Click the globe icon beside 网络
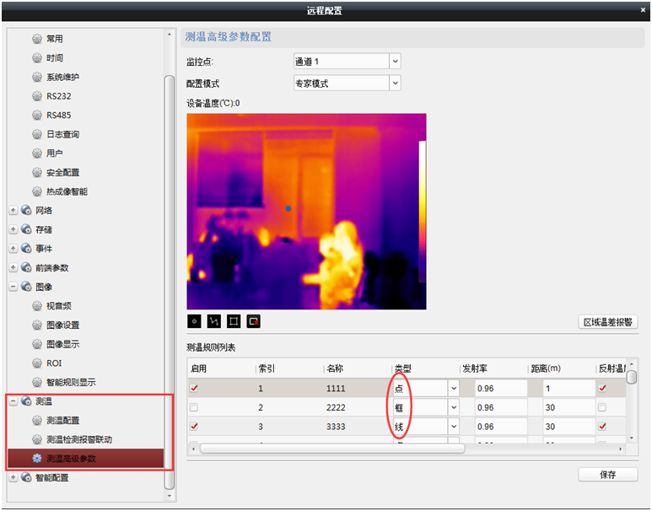 pyautogui.click(x=26, y=210)
